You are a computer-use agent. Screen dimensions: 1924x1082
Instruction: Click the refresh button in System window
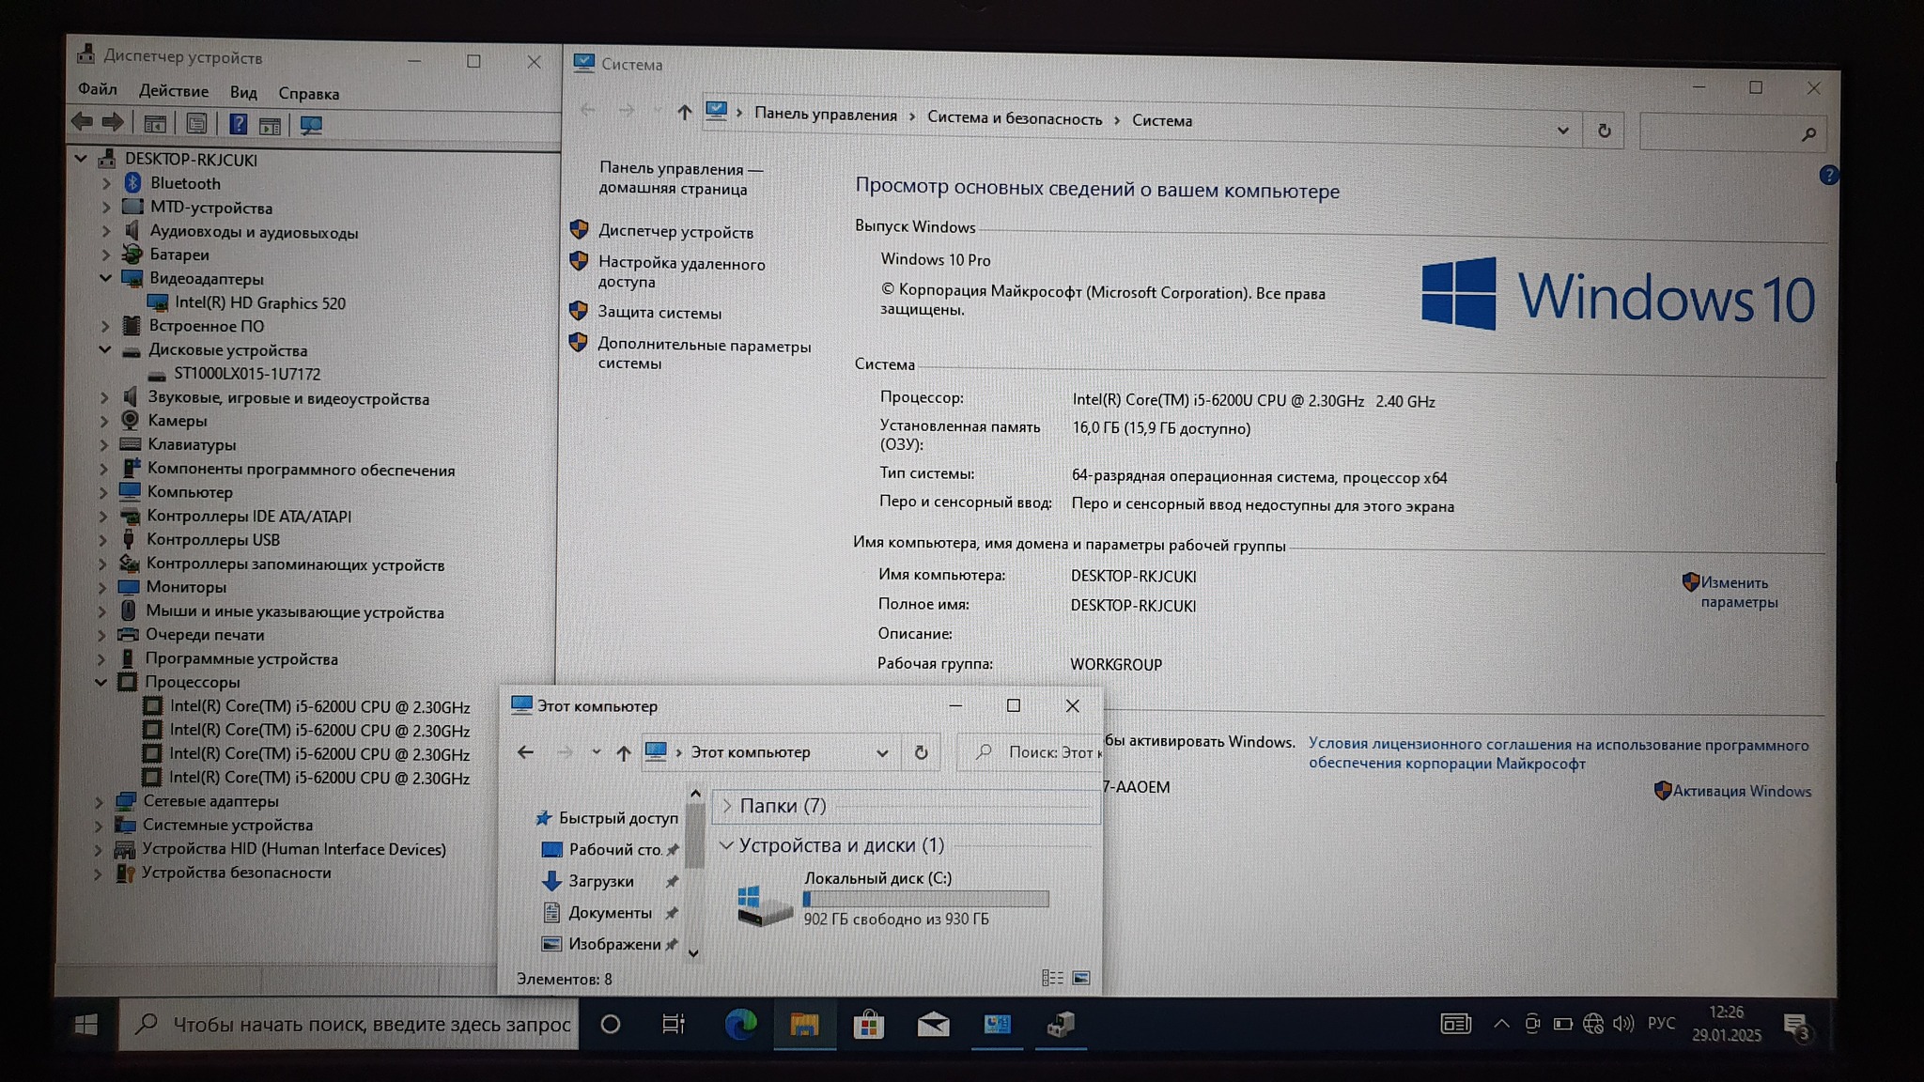pos(1605,131)
